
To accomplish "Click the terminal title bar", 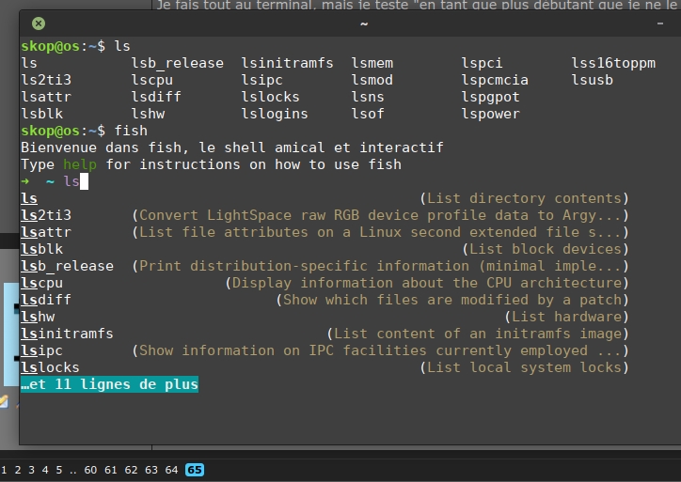I will pyautogui.click(x=364, y=23).
